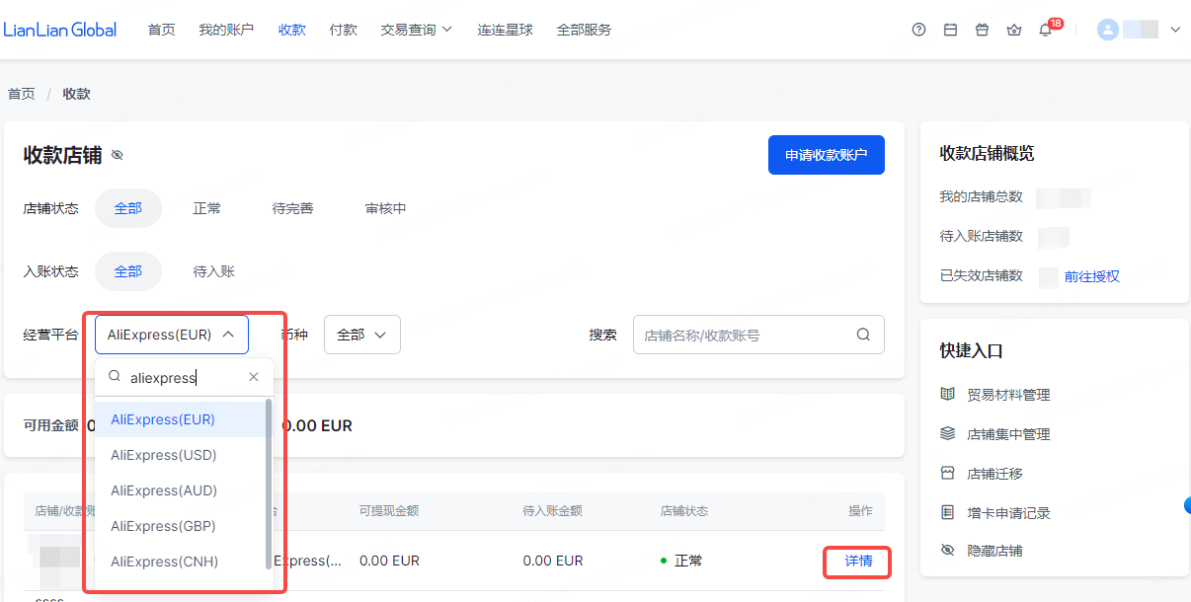Click the 店铺迁移 store icon

[948, 473]
